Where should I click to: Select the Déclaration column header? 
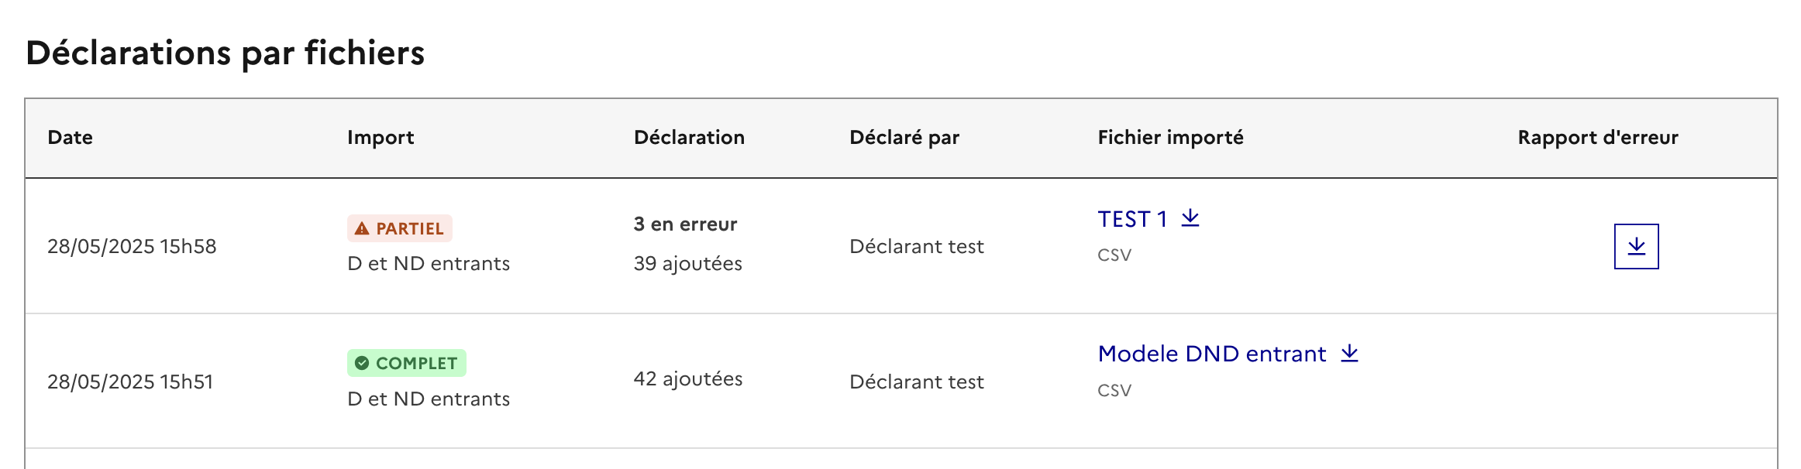click(x=689, y=138)
